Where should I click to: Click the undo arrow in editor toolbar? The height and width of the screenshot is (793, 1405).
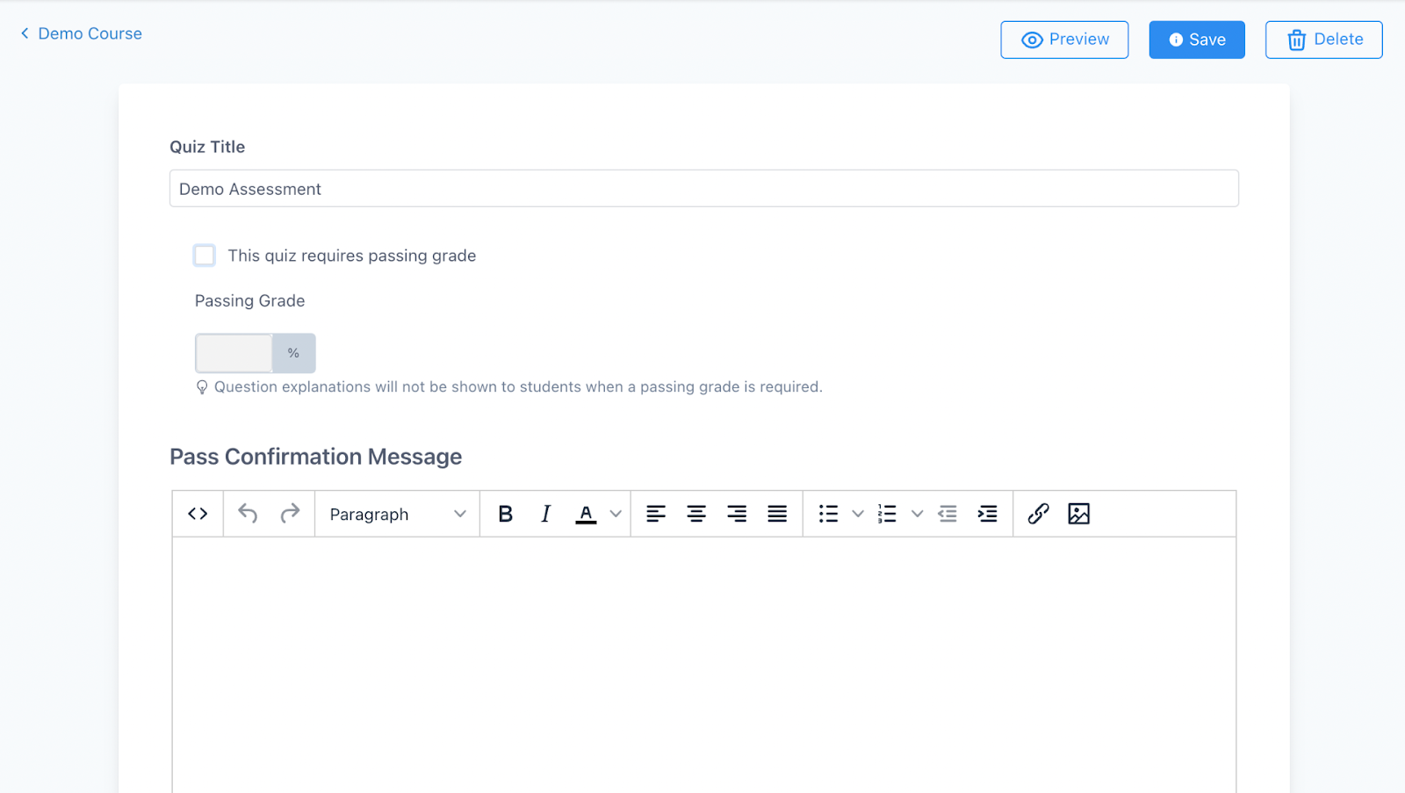tap(248, 514)
